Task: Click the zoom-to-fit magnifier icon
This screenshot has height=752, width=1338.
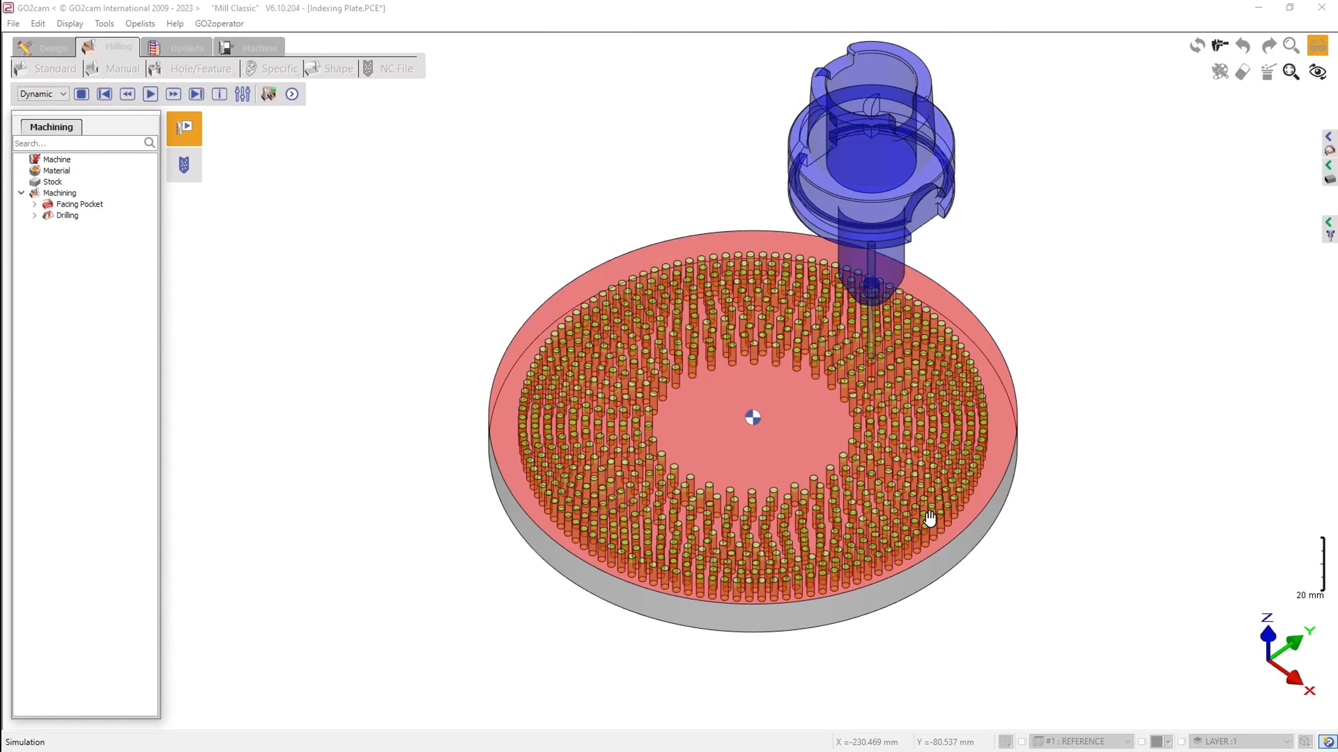Action: click(x=1291, y=71)
